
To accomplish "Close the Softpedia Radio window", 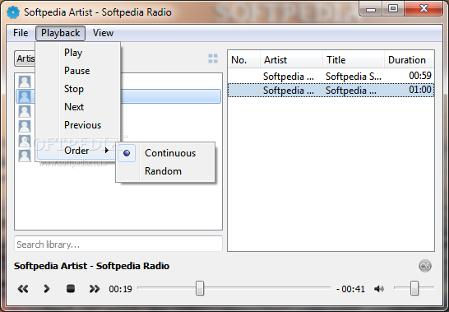I will (424, 9).
